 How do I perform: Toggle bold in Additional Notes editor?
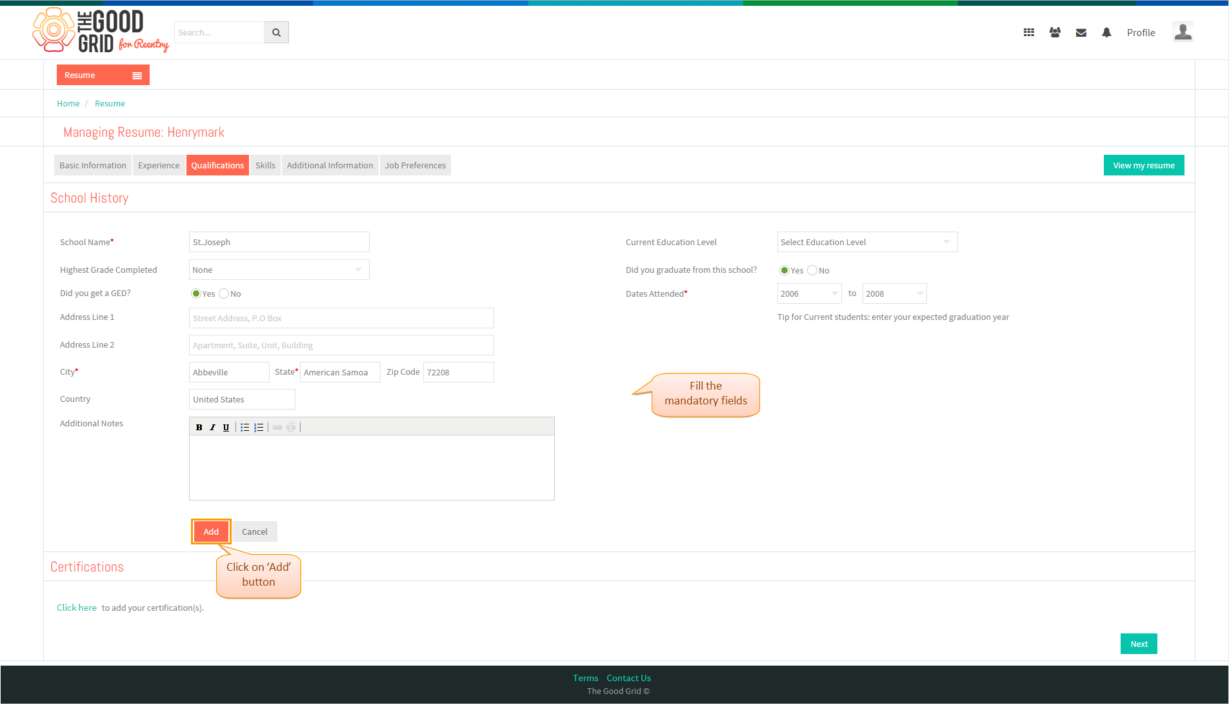point(199,427)
